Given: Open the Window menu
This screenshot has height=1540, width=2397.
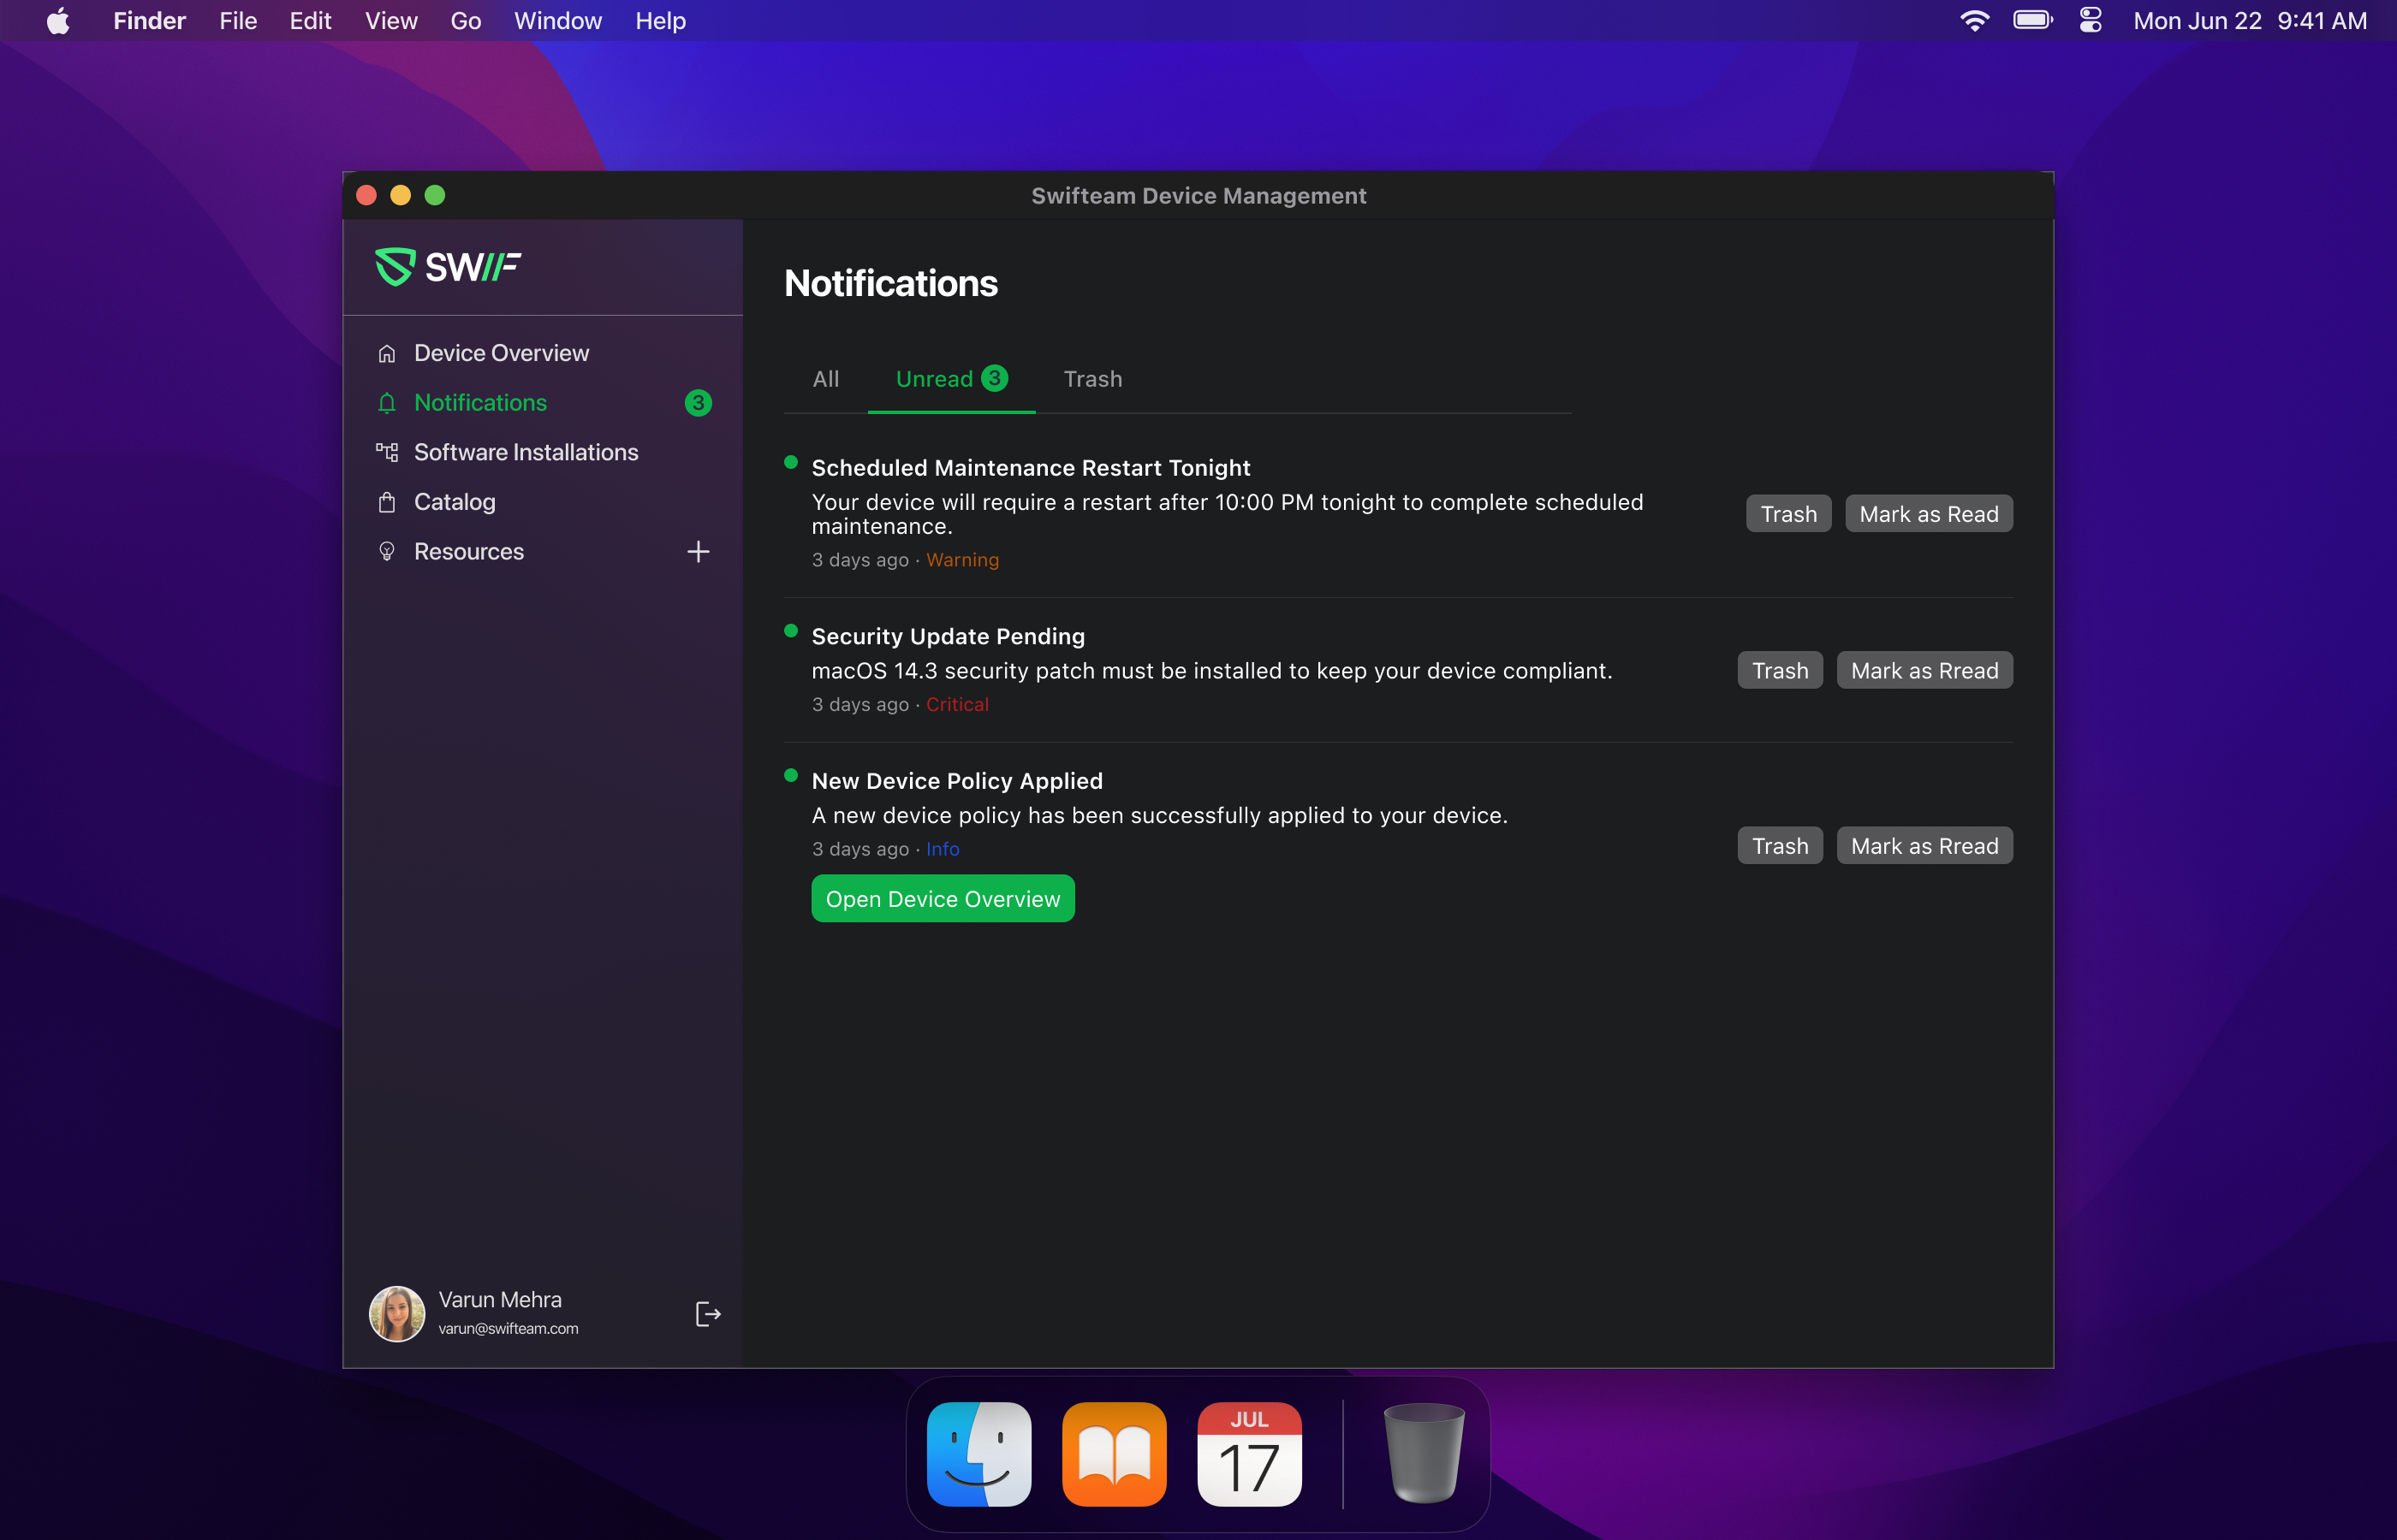Looking at the screenshot, I should pos(558,21).
